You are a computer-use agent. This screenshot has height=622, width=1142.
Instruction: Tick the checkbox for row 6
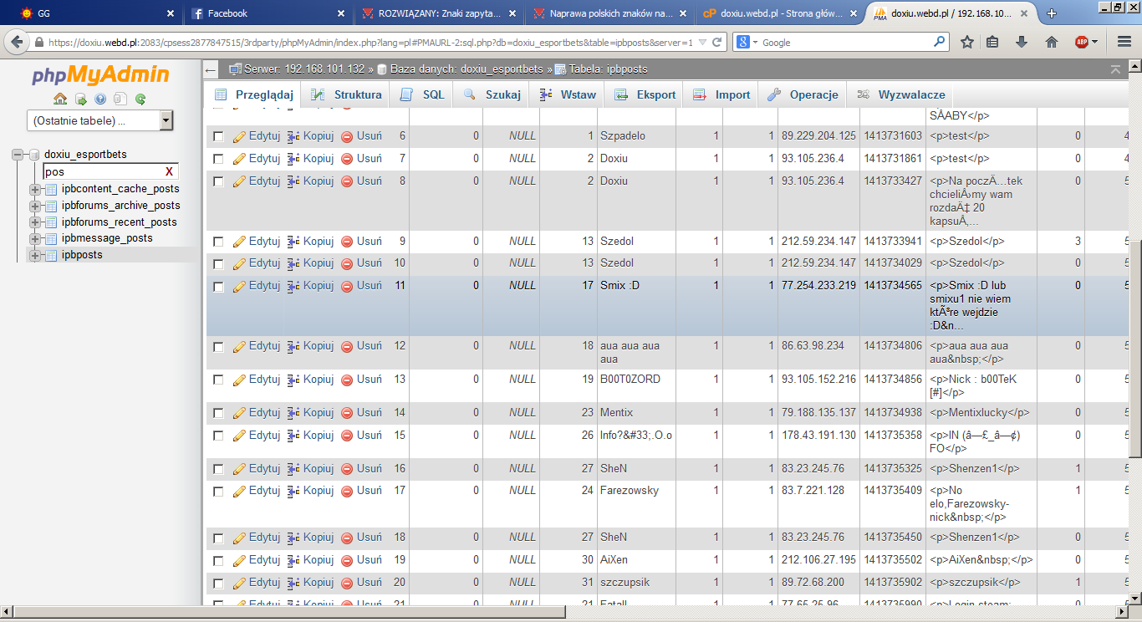point(218,136)
